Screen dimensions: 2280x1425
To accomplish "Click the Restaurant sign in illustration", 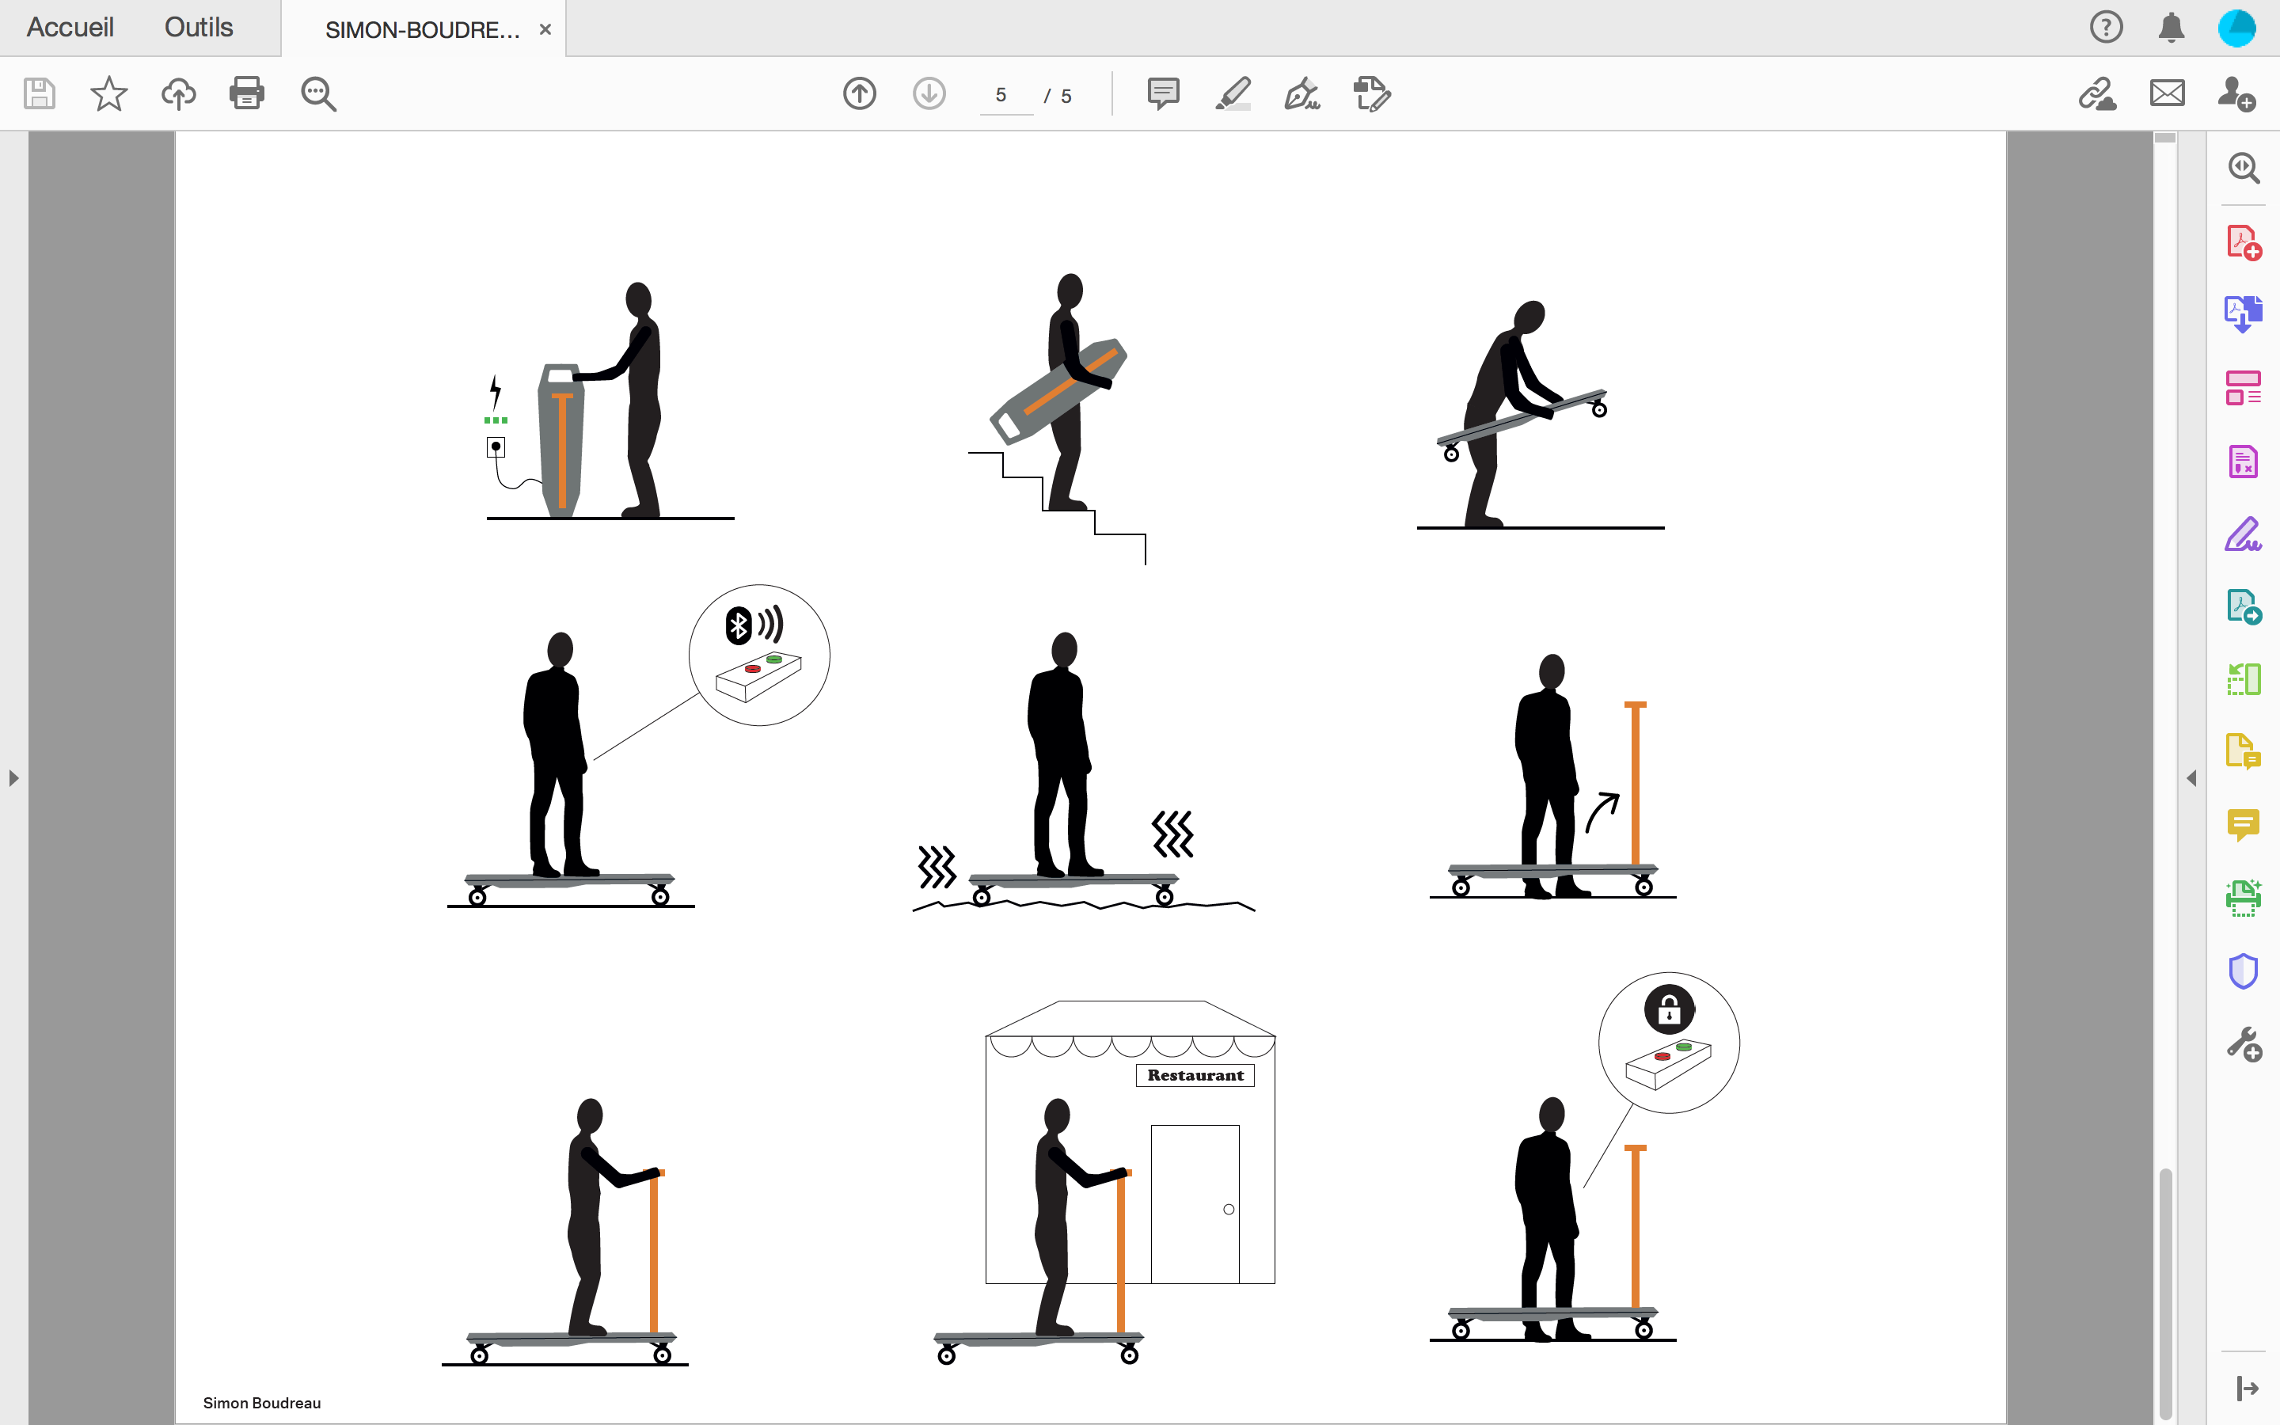I will click(1195, 1075).
